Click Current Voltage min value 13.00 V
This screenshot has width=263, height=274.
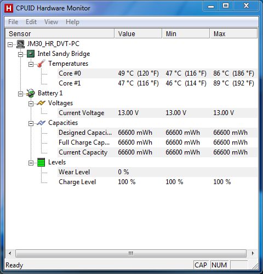pos(176,113)
